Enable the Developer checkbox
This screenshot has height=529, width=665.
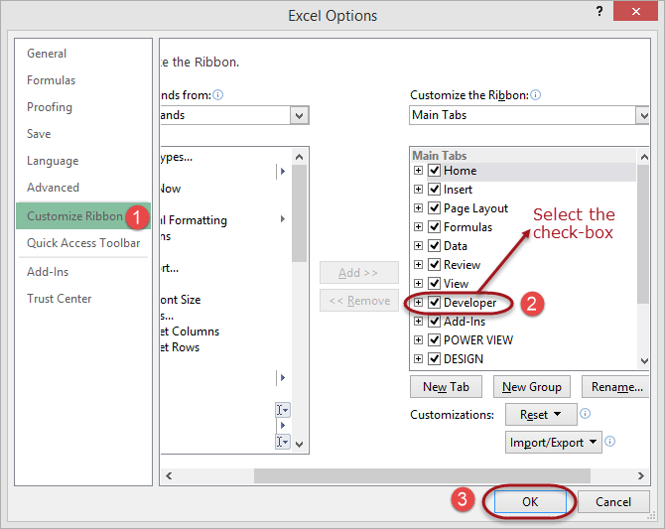[434, 303]
